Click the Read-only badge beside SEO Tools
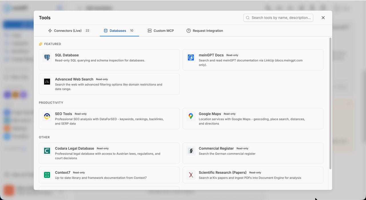Screen dimensions: 366x200 tap(81, 114)
